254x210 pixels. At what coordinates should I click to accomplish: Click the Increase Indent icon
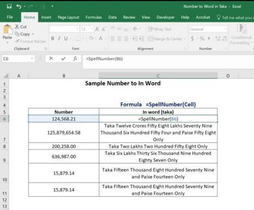pos(141,39)
